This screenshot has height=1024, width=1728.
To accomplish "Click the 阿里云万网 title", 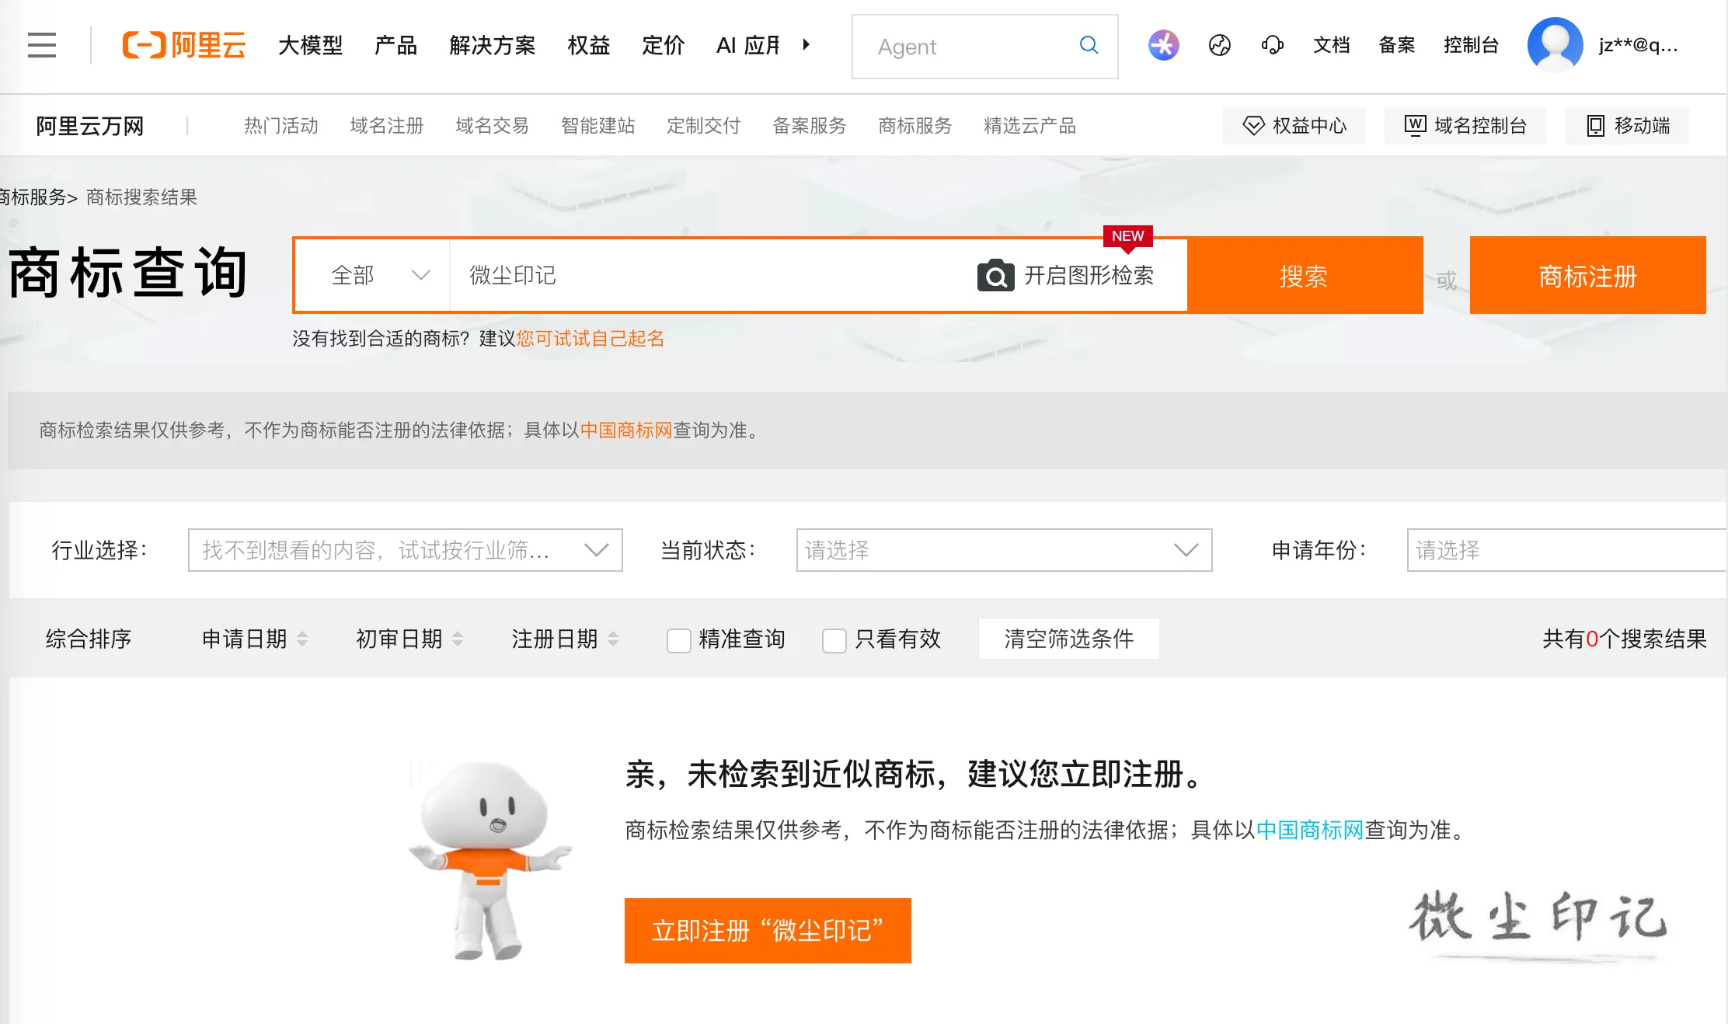I will point(90,125).
